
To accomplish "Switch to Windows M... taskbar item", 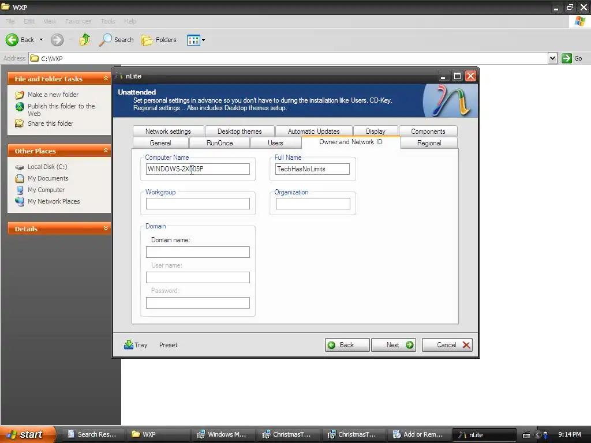I will (x=223, y=434).
